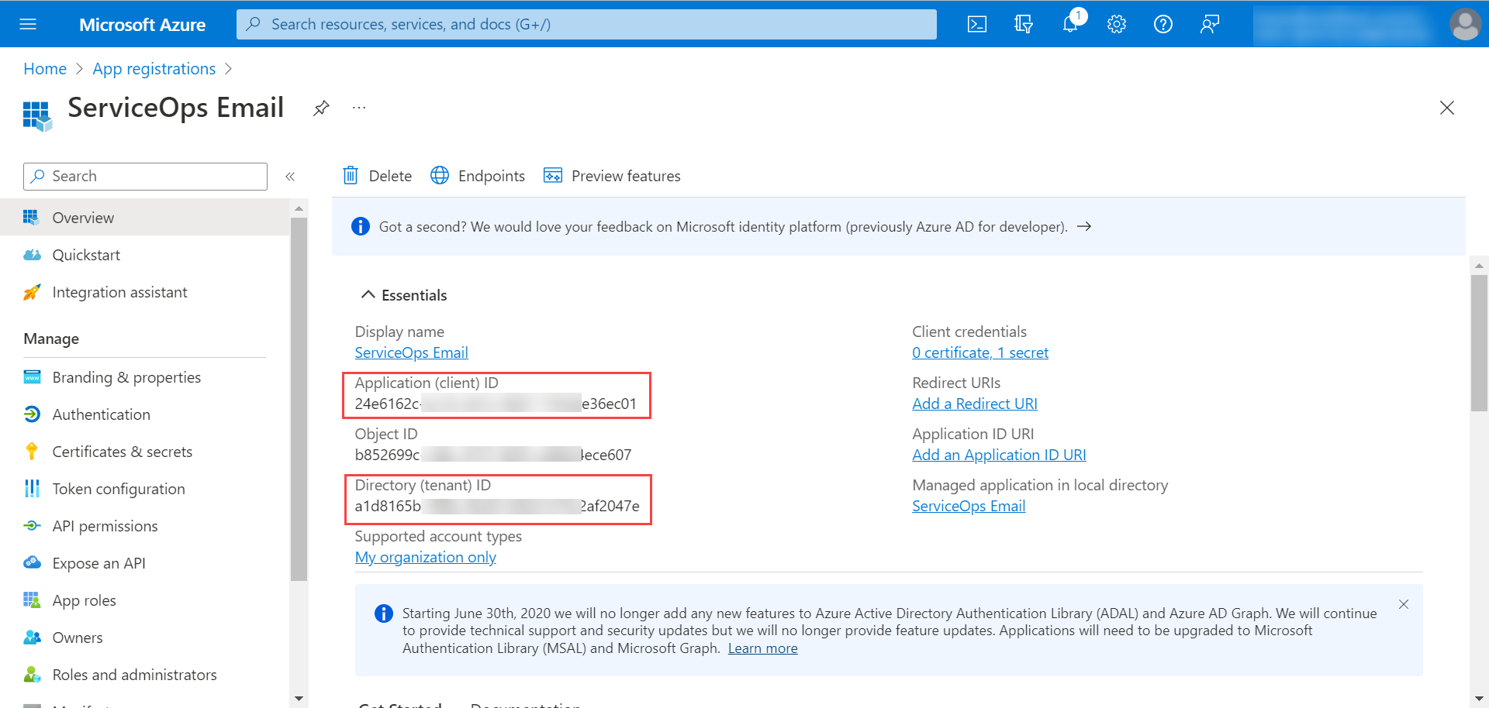Open Preview features
1489x708 pixels.
tap(612, 176)
